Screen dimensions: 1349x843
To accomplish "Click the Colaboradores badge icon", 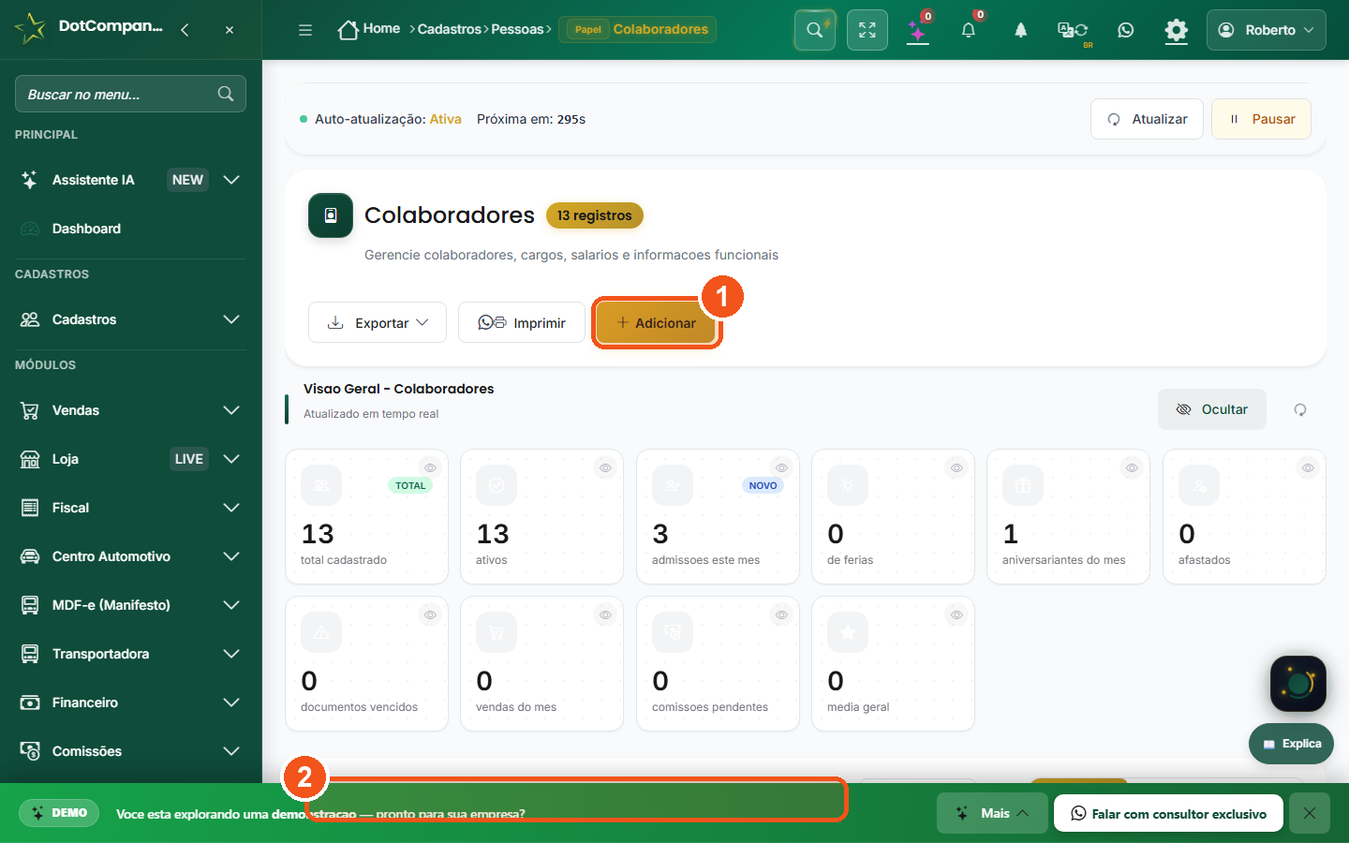I will tap(331, 215).
